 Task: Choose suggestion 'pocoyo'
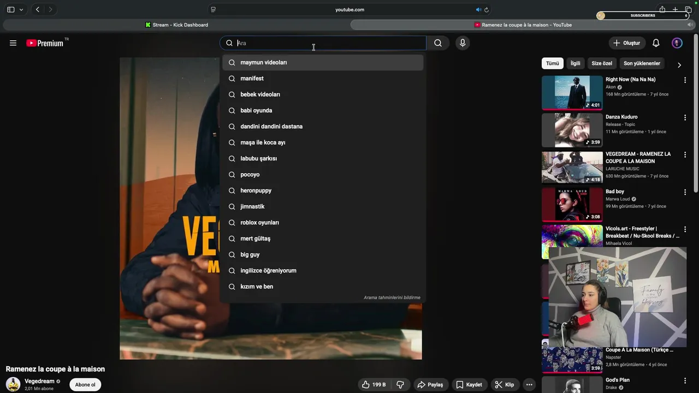coord(323,175)
